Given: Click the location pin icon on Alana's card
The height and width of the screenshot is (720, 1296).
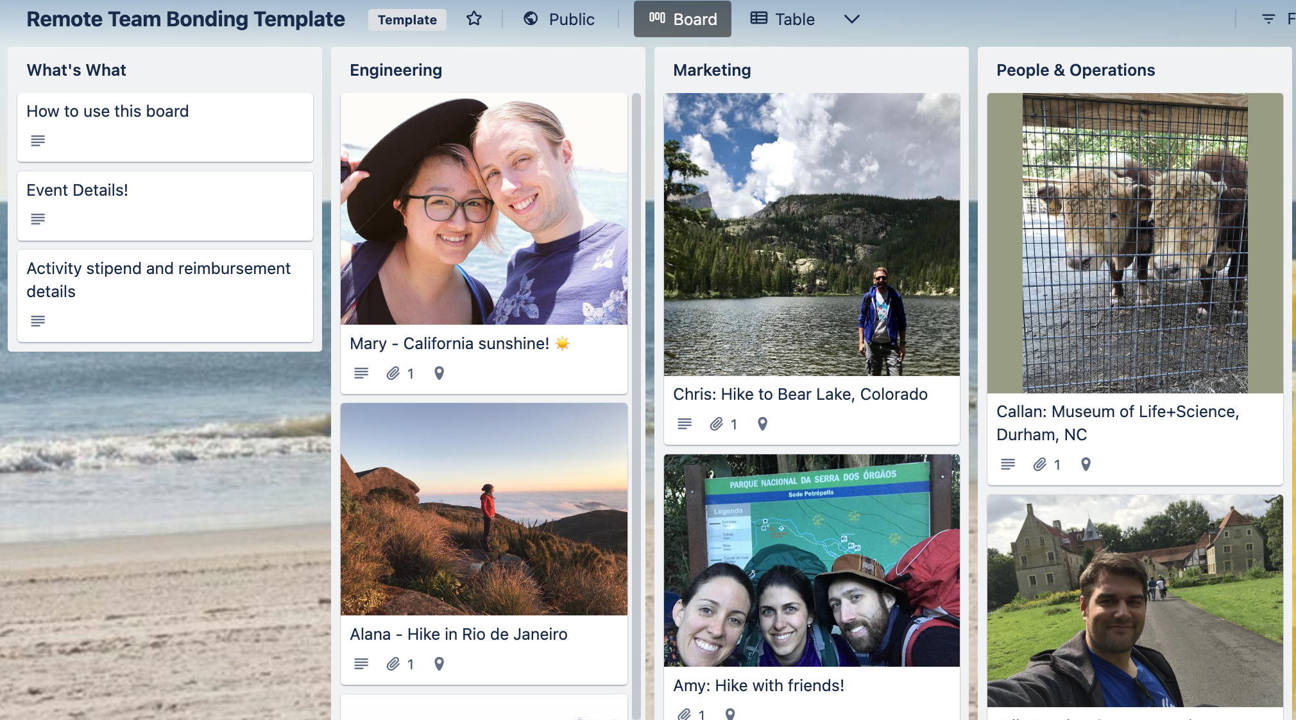Looking at the screenshot, I should [x=438, y=665].
